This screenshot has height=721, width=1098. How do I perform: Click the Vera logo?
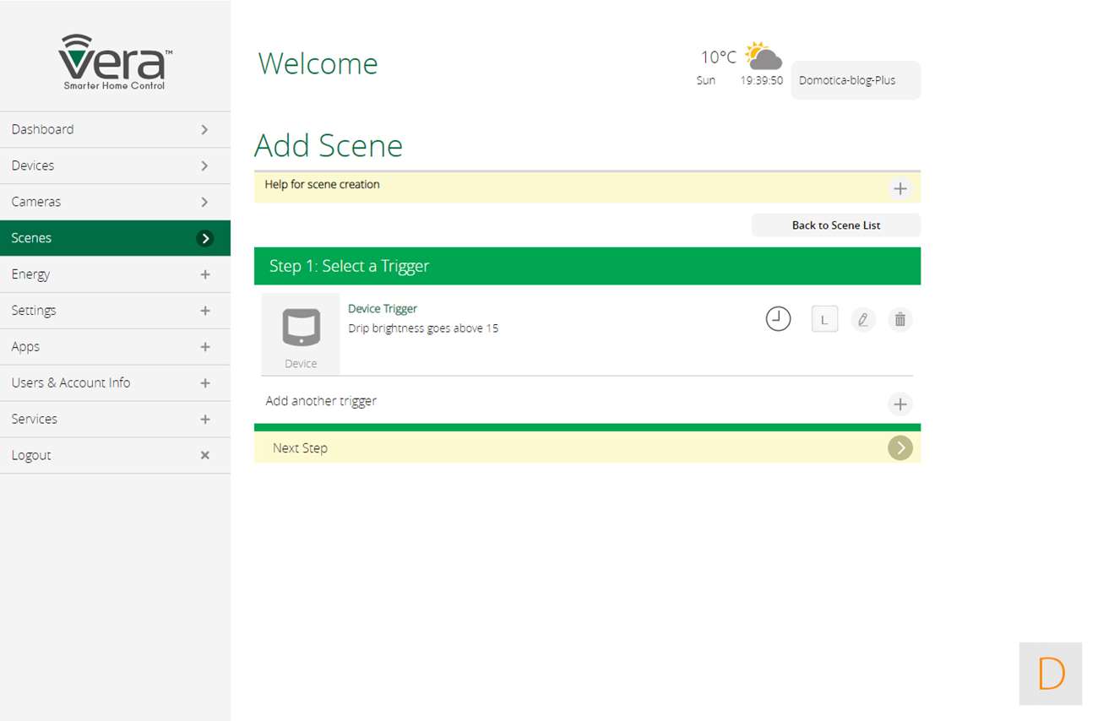pyautogui.click(x=115, y=62)
